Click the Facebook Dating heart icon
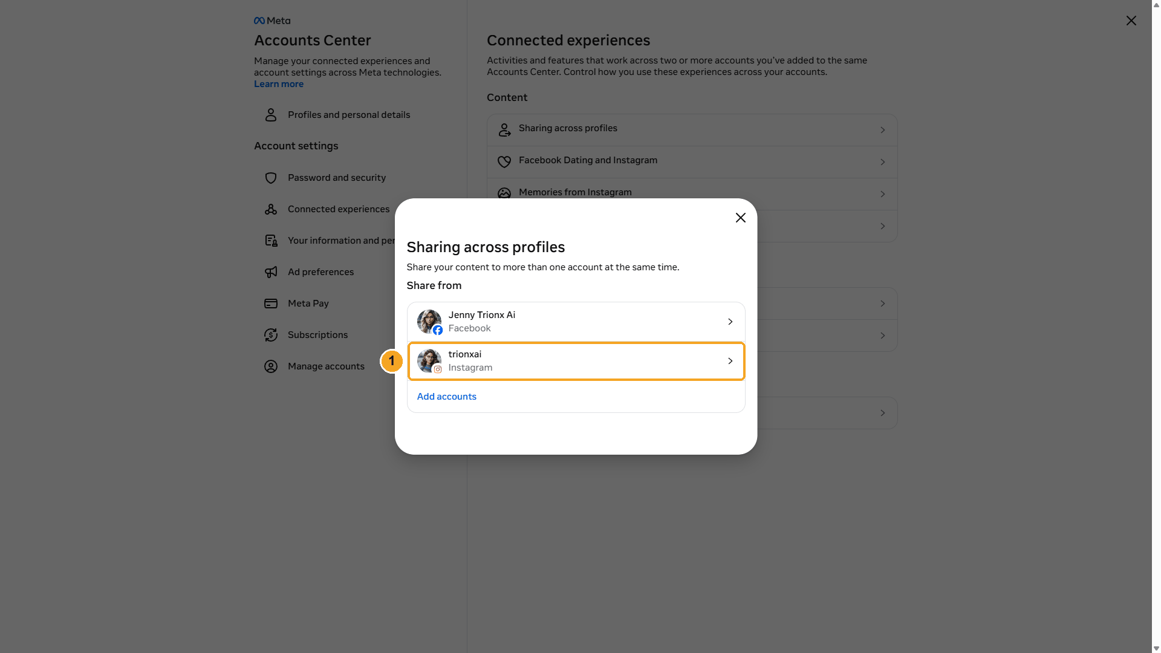1161x653 pixels. (x=504, y=161)
